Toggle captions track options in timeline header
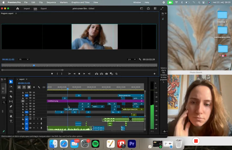Viewport: 232px width, 150px height. [x=44, y=87]
